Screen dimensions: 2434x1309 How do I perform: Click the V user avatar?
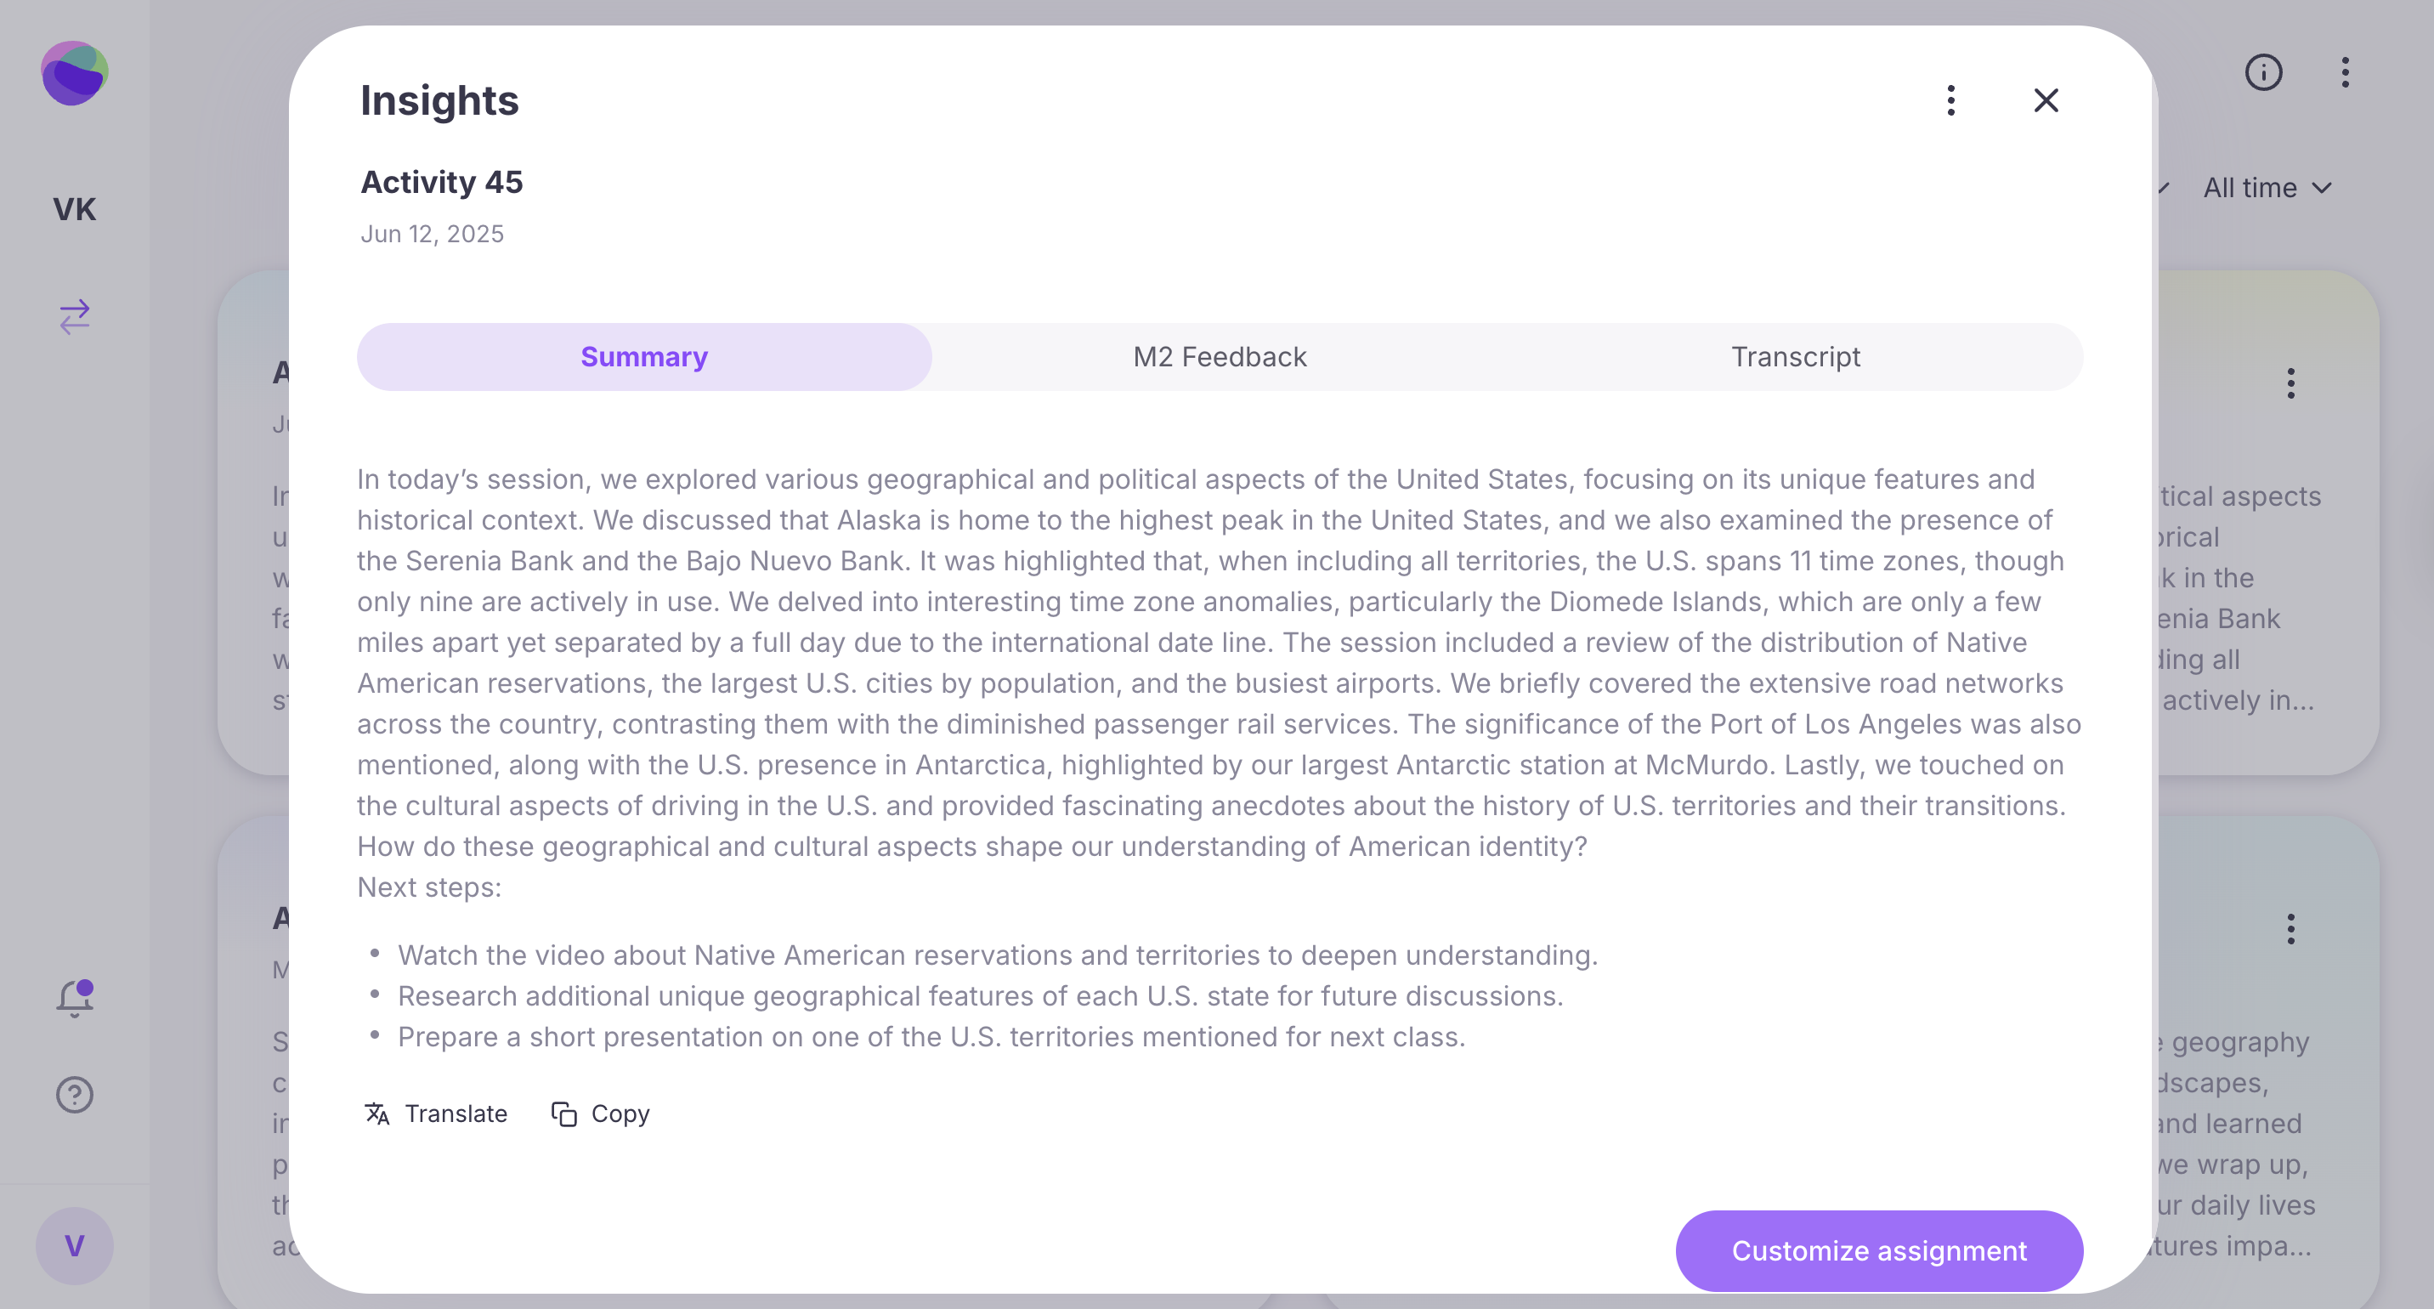pos(75,1246)
